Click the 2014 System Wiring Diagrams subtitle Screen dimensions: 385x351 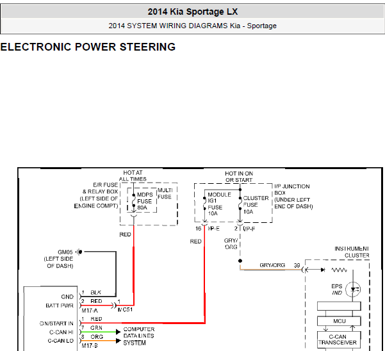point(192,26)
